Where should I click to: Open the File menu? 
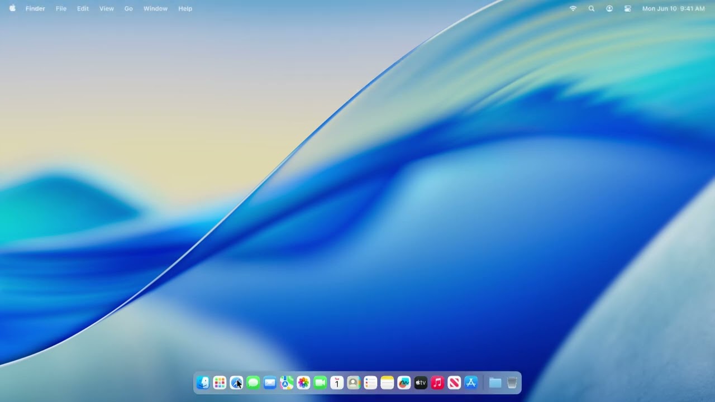click(61, 8)
